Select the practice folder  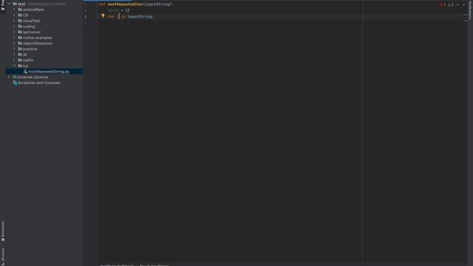click(x=30, y=49)
